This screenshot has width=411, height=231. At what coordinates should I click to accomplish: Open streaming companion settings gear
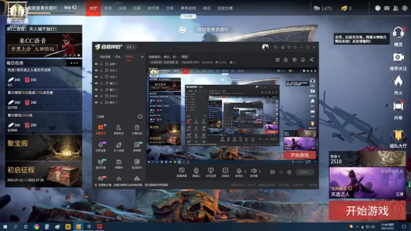click(289, 172)
